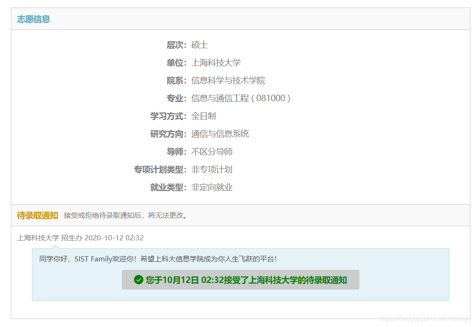The height and width of the screenshot is (327, 476).
Task: Select the 就业类型 value 非定向就业
Action: [x=212, y=187]
